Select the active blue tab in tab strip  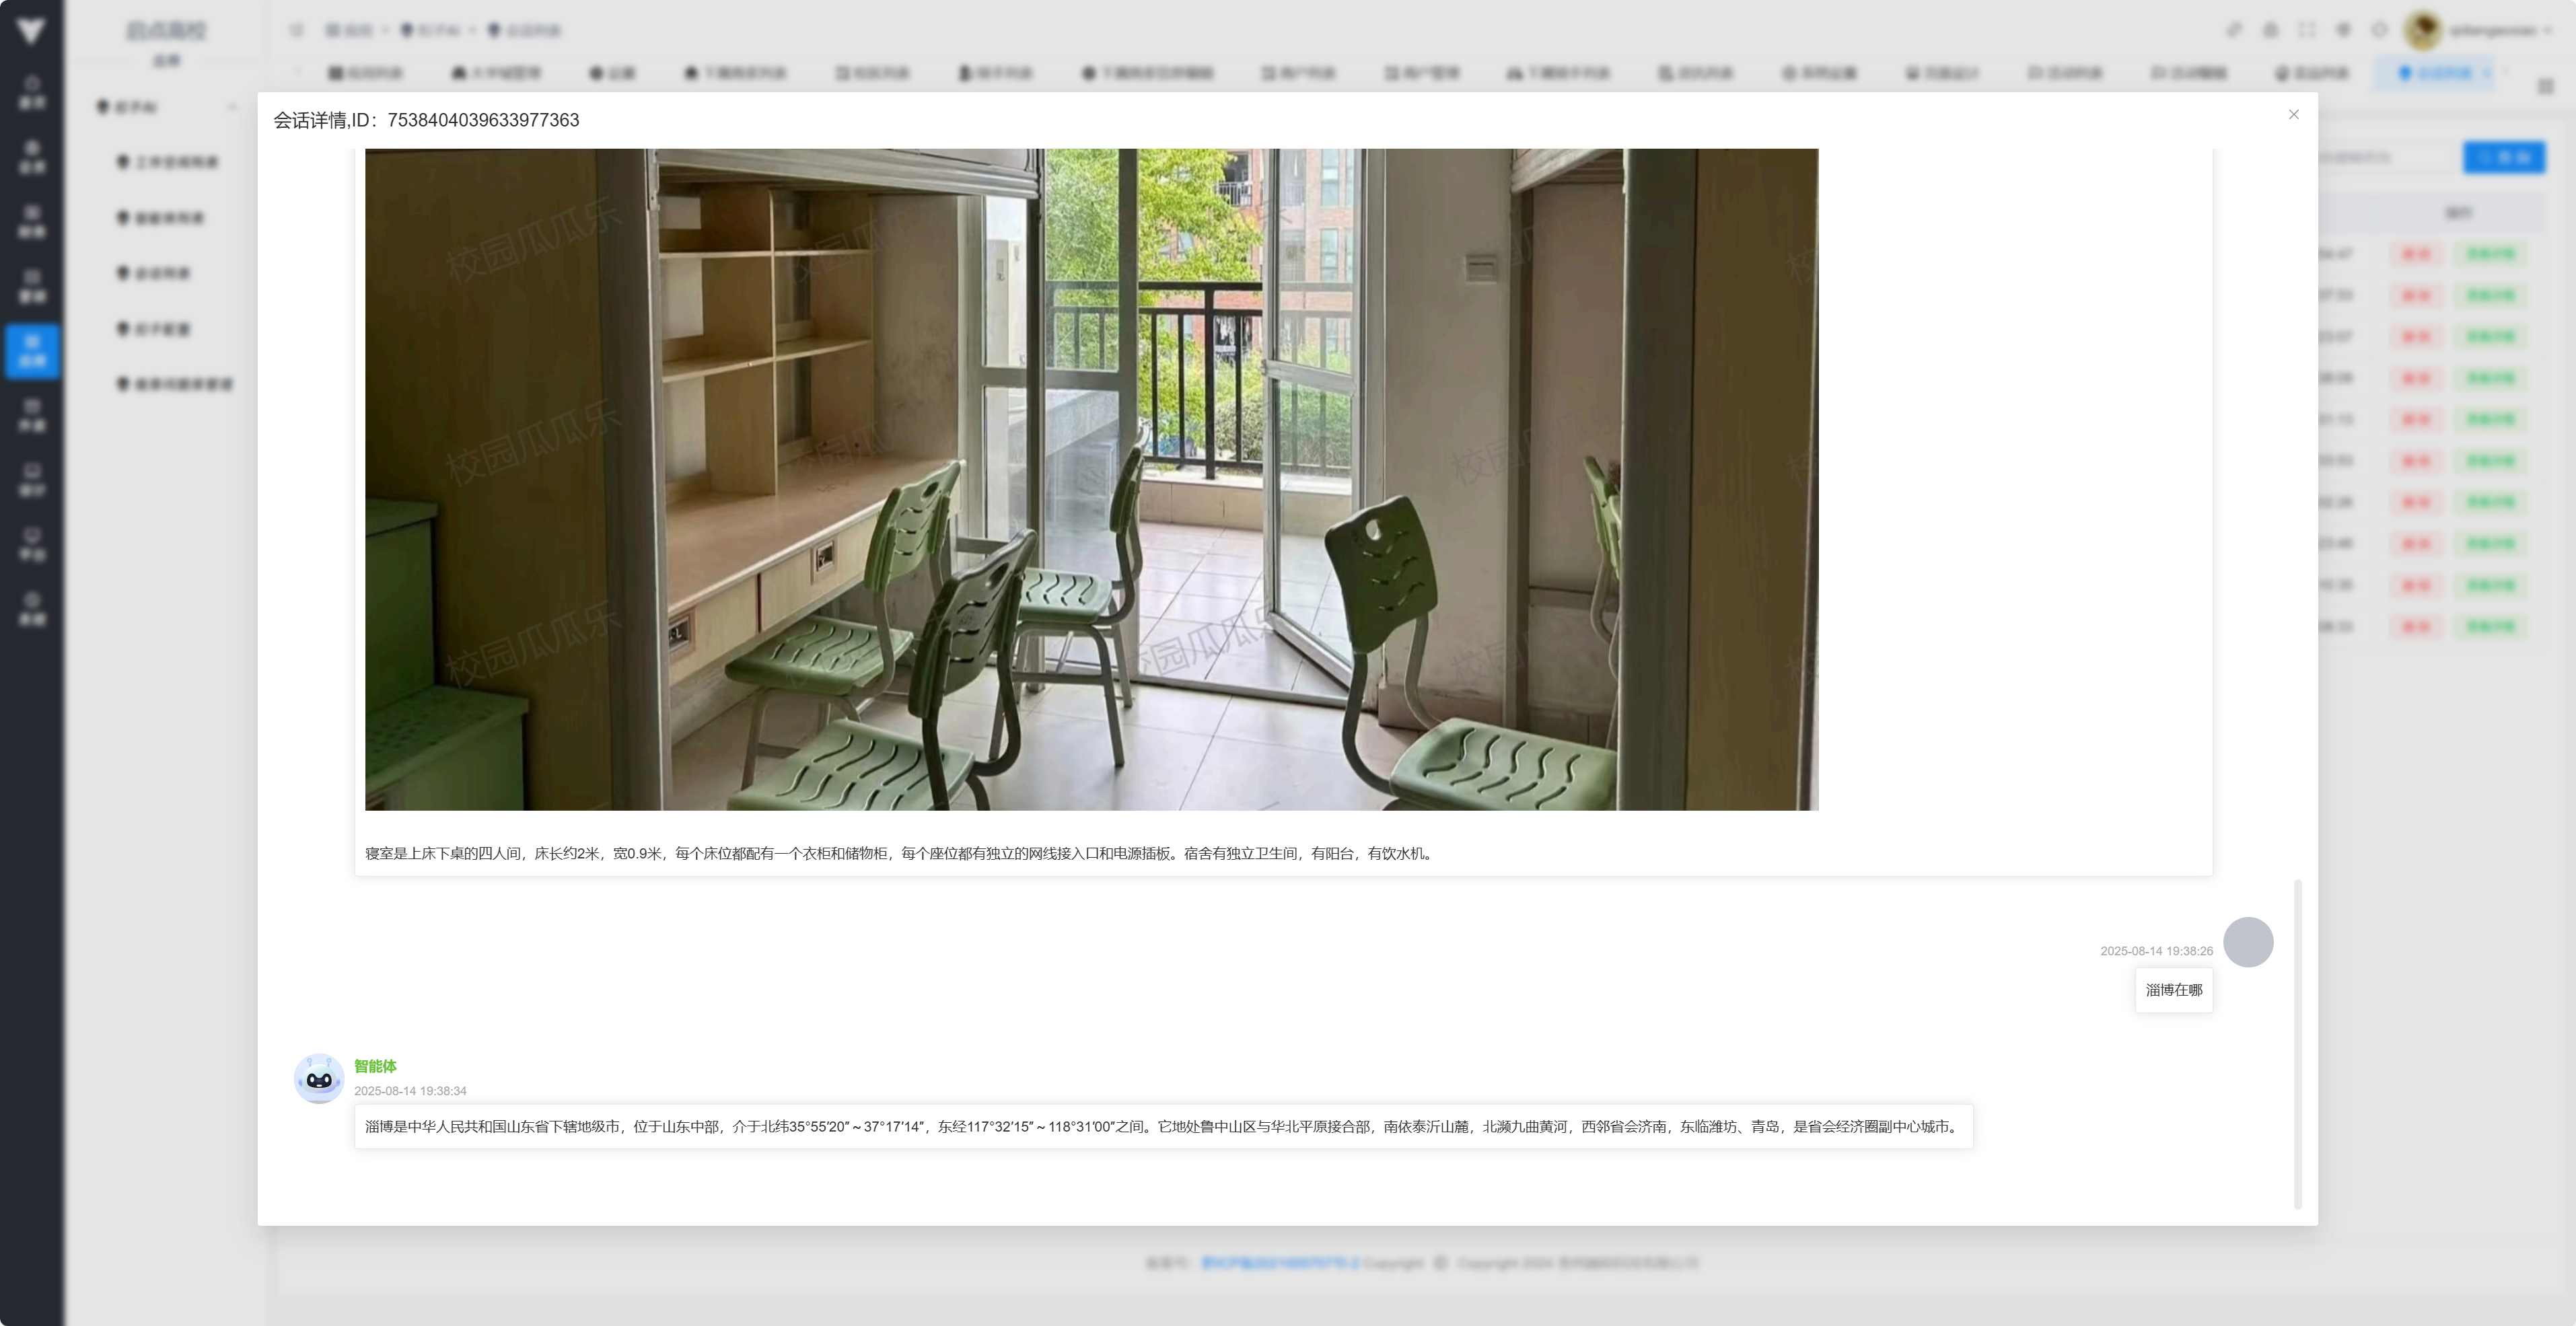pos(2441,72)
